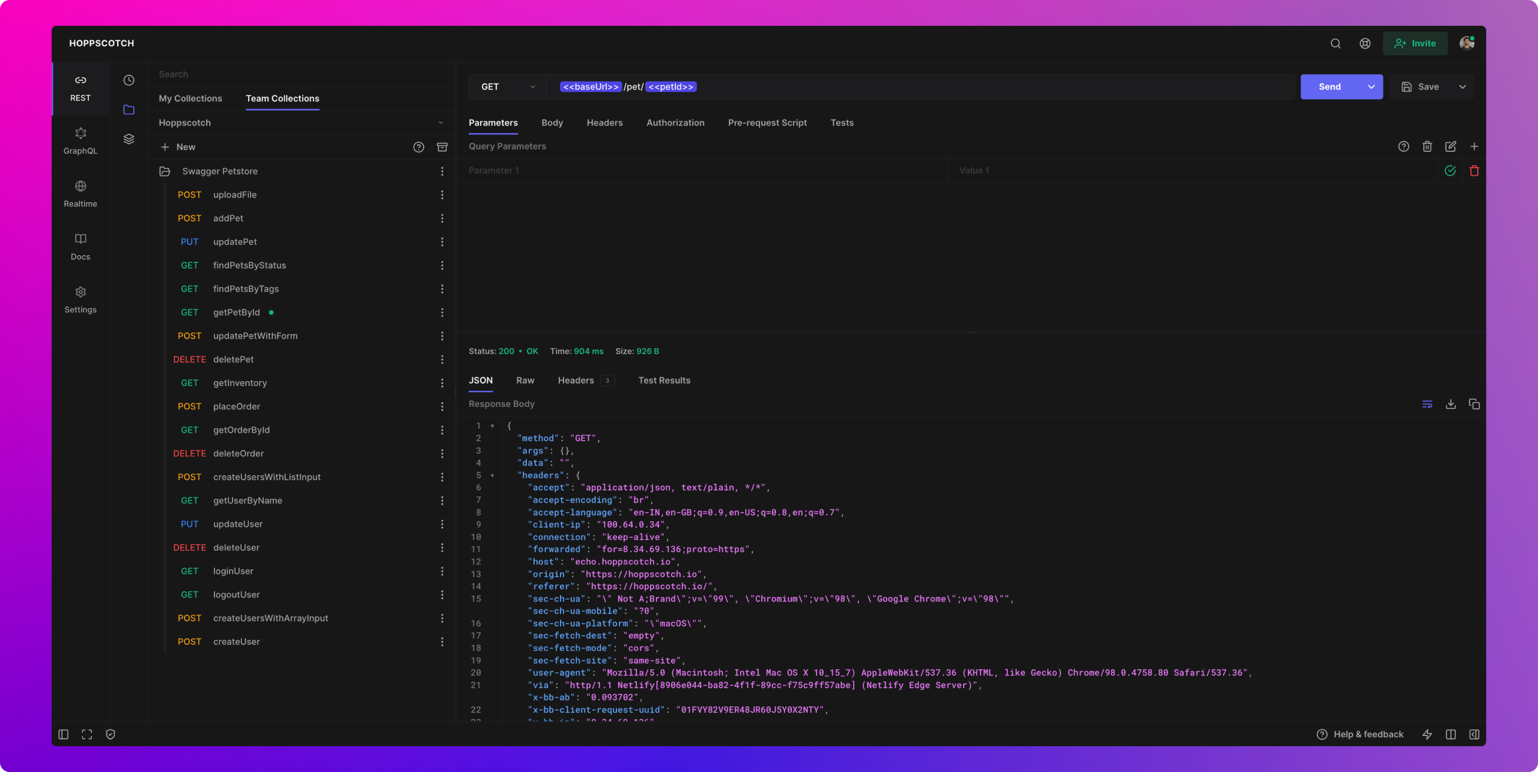Open keyboard shortcuts lightning icon
Image resolution: width=1538 pixels, height=772 pixels.
click(x=1427, y=734)
